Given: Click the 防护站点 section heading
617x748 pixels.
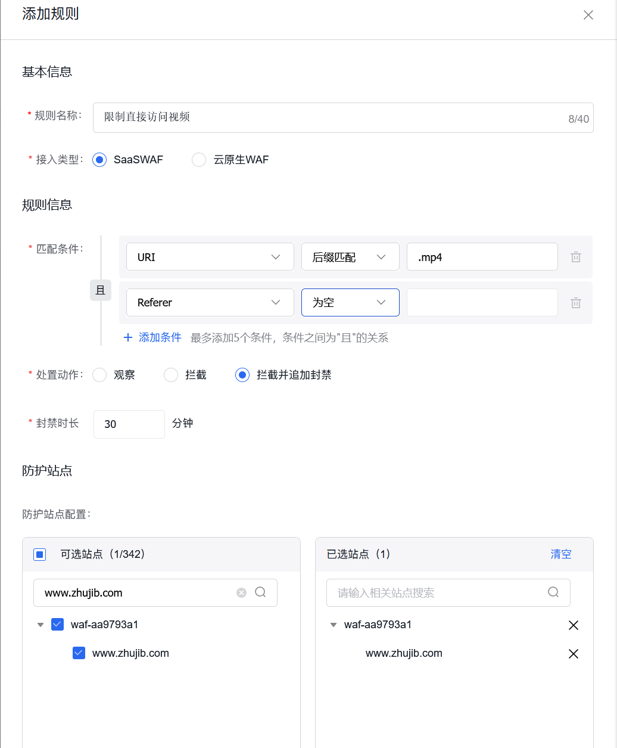Looking at the screenshot, I should tap(47, 471).
